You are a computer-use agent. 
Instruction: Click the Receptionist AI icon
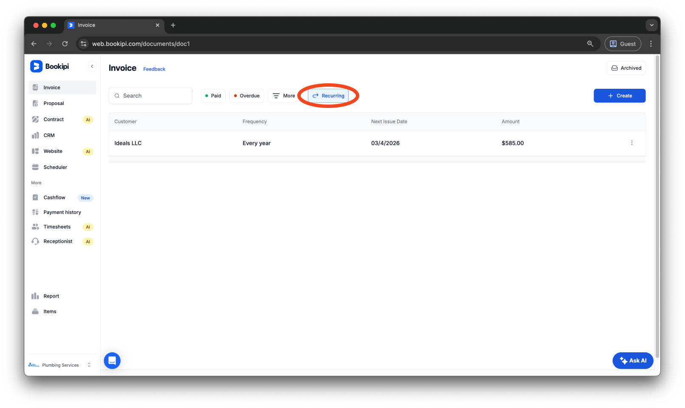tap(36, 241)
